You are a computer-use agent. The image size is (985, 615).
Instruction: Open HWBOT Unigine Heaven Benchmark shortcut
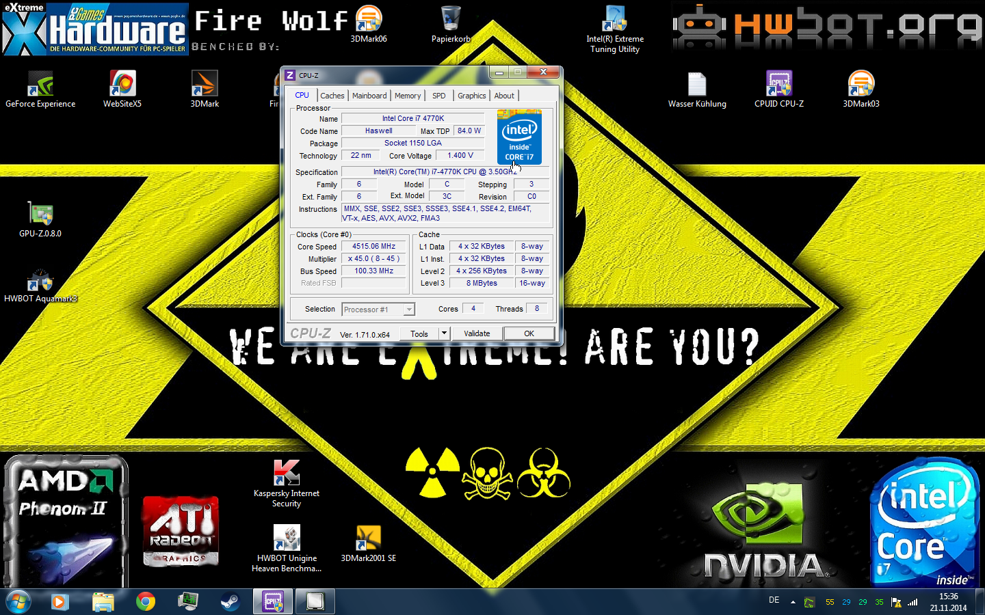287,549
